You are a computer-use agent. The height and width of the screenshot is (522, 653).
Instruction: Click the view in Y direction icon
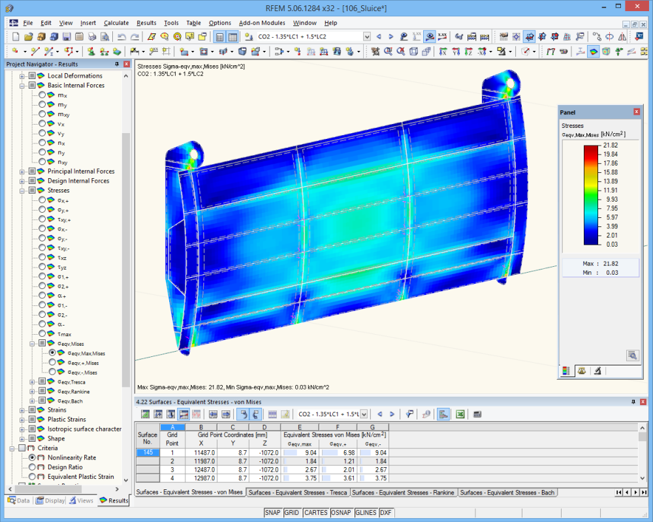pos(456,51)
